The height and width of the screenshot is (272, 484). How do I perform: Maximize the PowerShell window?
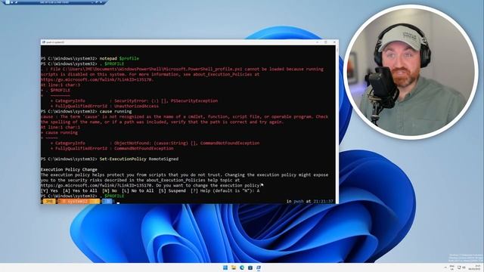click(326, 42)
